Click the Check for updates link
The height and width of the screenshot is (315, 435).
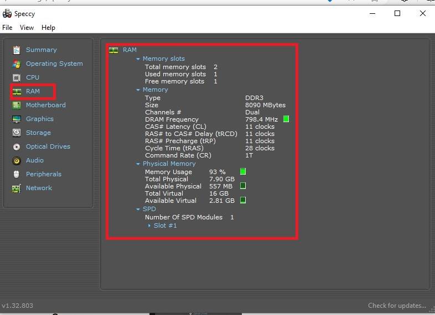[x=397, y=306]
